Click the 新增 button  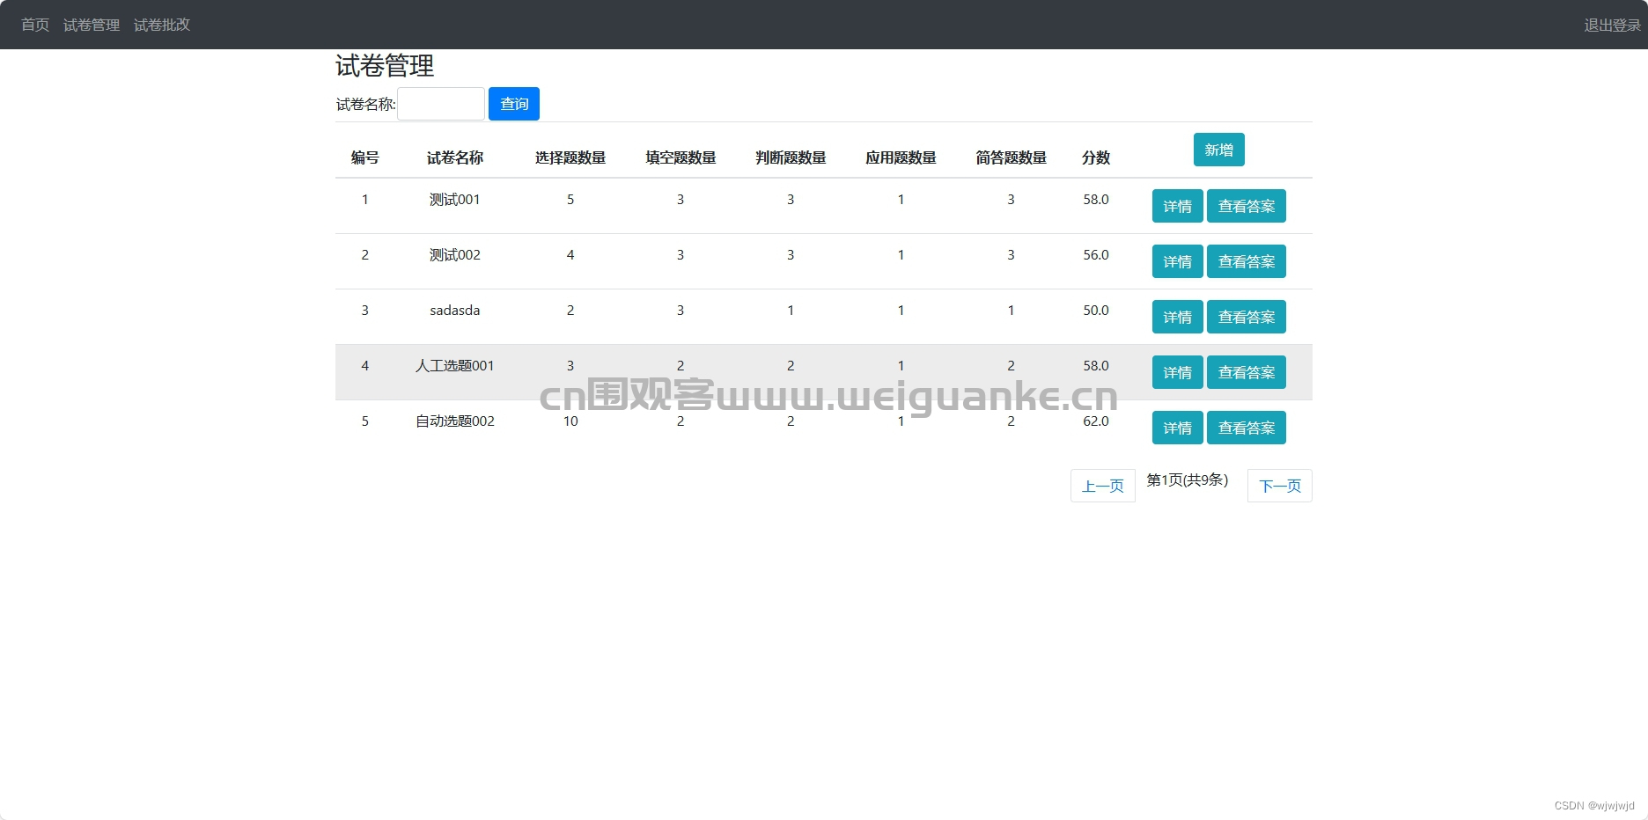tap(1219, 150)
